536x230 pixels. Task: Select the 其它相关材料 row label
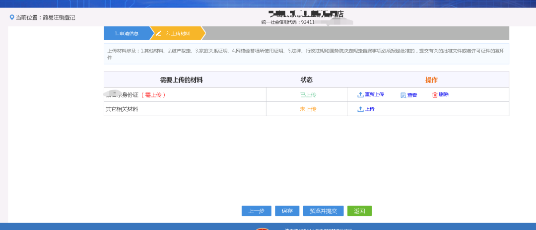pyautogui.click(x=122, y=109)
